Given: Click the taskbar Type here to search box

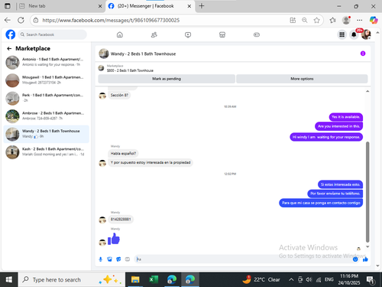Looking at the screenshot, I should click(x=71, y=279).
